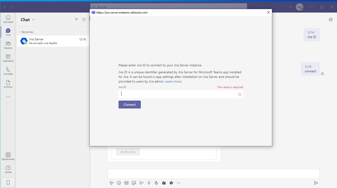Open the sticker picker
This screenshot has height=188, width=337.
pos(134,183)
